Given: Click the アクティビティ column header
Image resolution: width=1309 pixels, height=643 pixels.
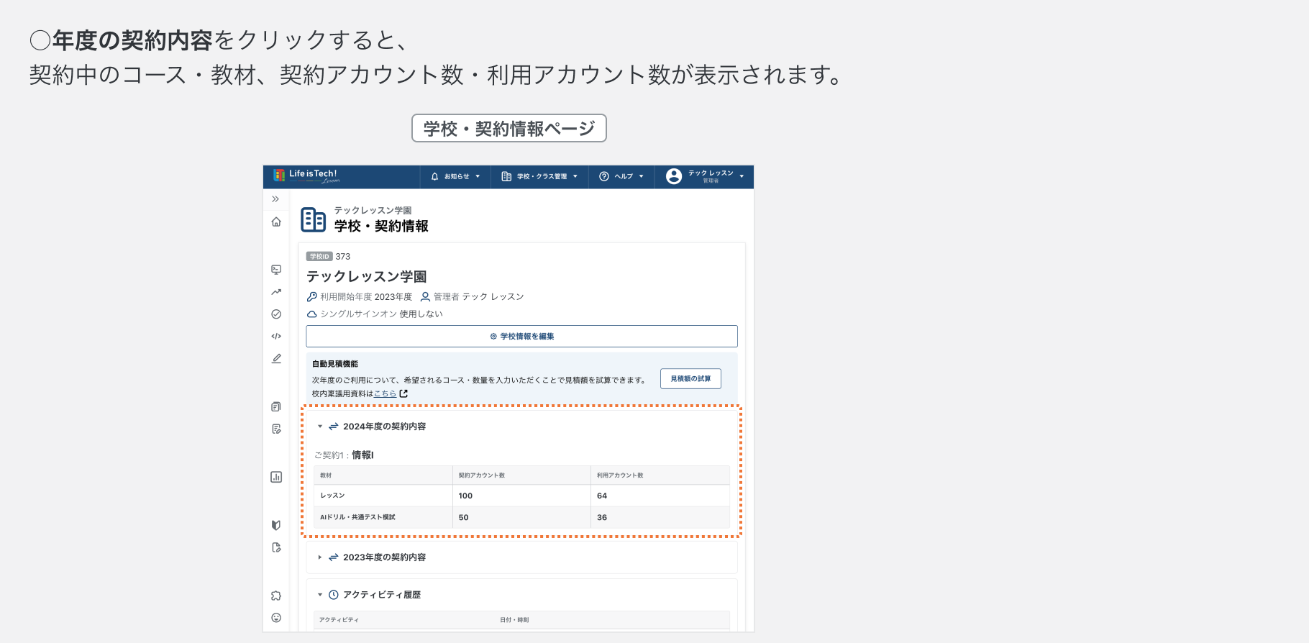Looking at the screenshot, I should (339, 619).
